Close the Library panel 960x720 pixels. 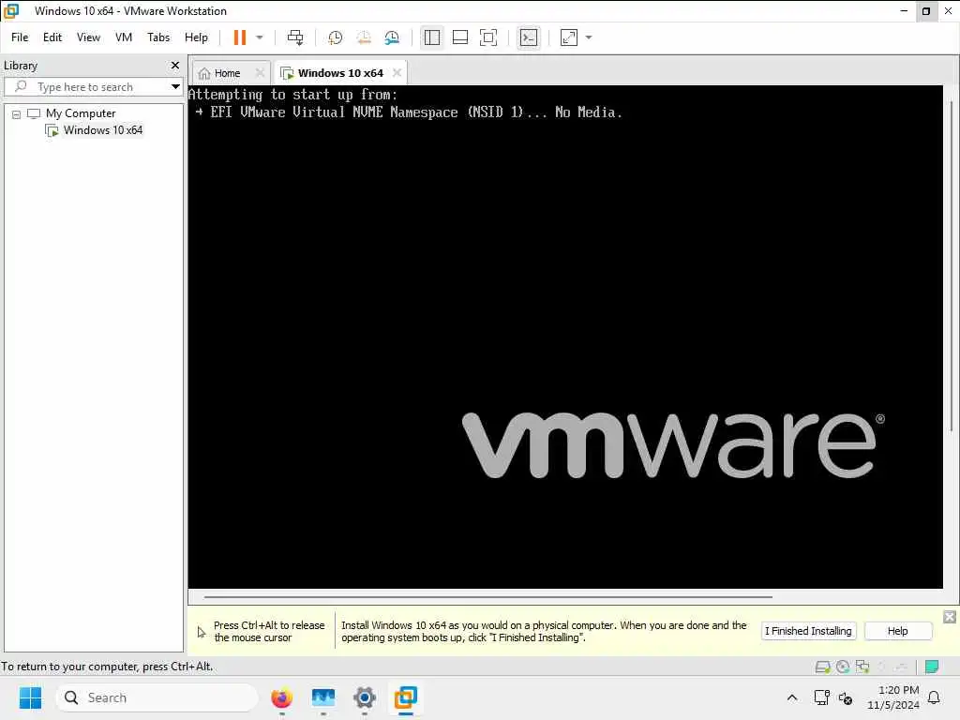click(175, 65)
